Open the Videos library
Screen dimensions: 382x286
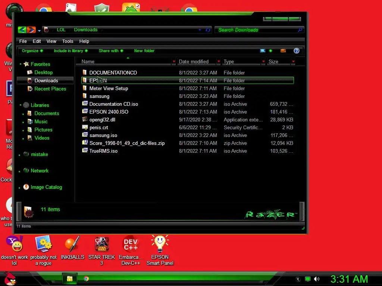point(42,138)
